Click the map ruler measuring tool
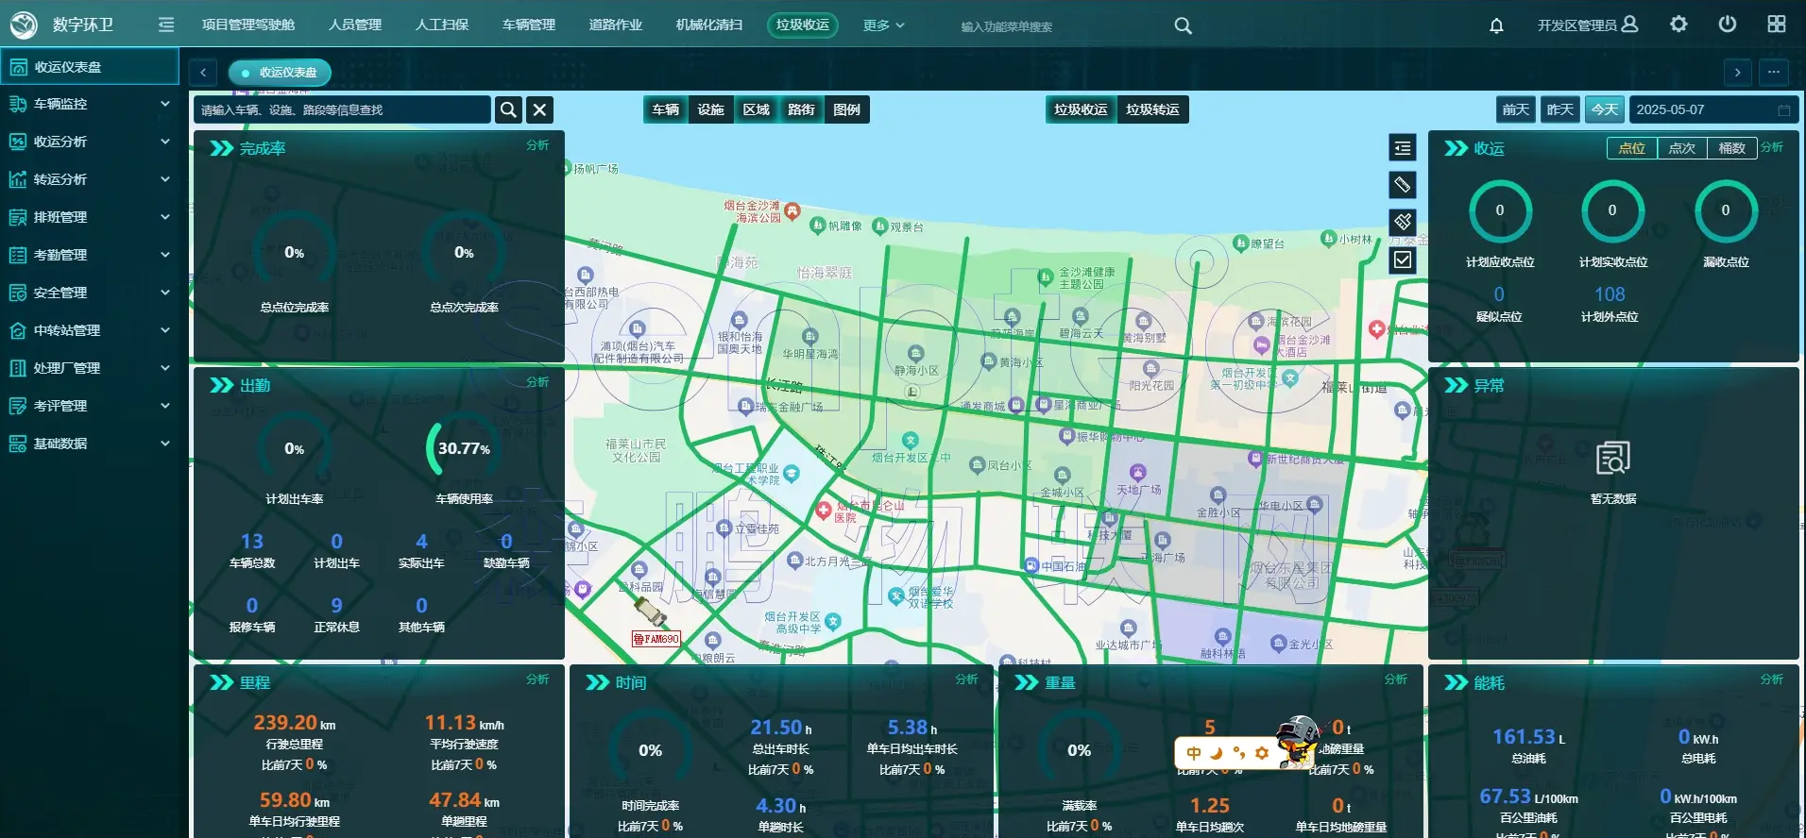Viewport: 1806px width, 838px height. [1403, 185]
